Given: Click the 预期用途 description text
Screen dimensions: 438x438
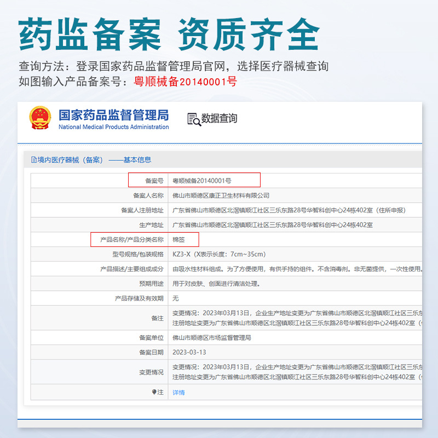Looking at the screenshot, I should click(216, 284).
